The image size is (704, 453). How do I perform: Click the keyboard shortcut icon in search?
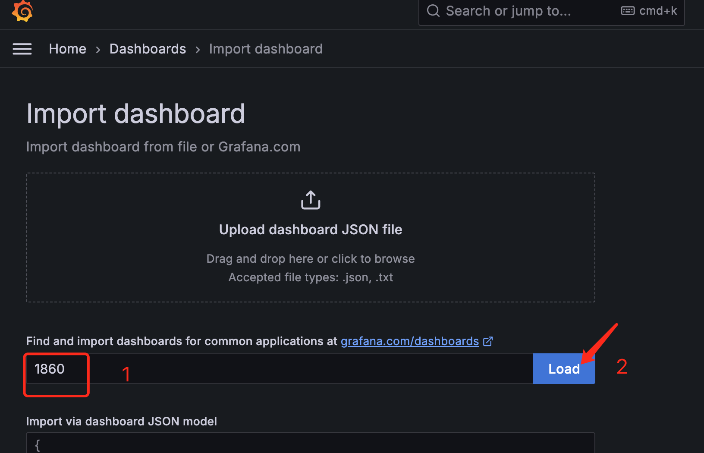coord(628,11)
